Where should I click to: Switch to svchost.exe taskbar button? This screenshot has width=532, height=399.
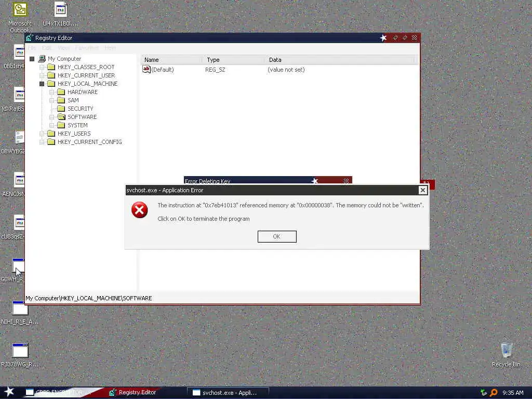228,393
